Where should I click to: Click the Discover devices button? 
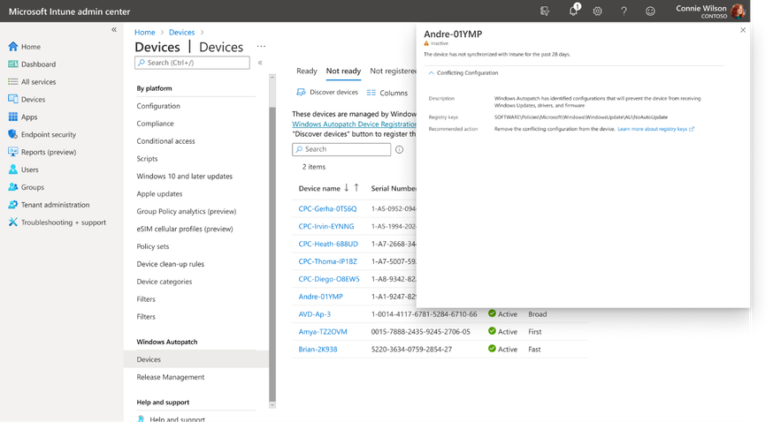coord(327,92)
